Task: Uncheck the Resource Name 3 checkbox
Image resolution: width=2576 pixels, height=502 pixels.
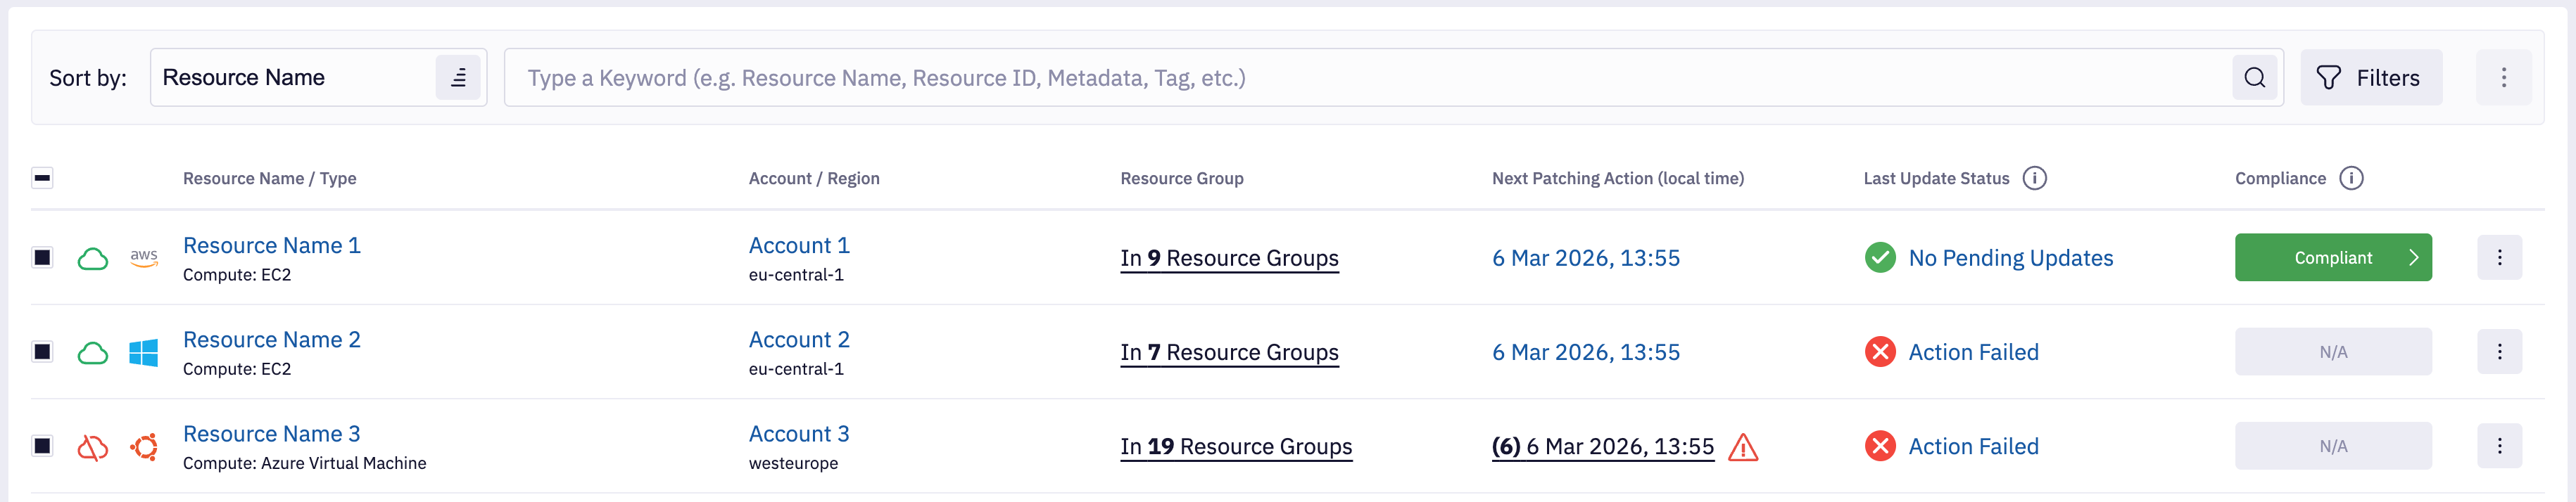Action: [42, 446]
